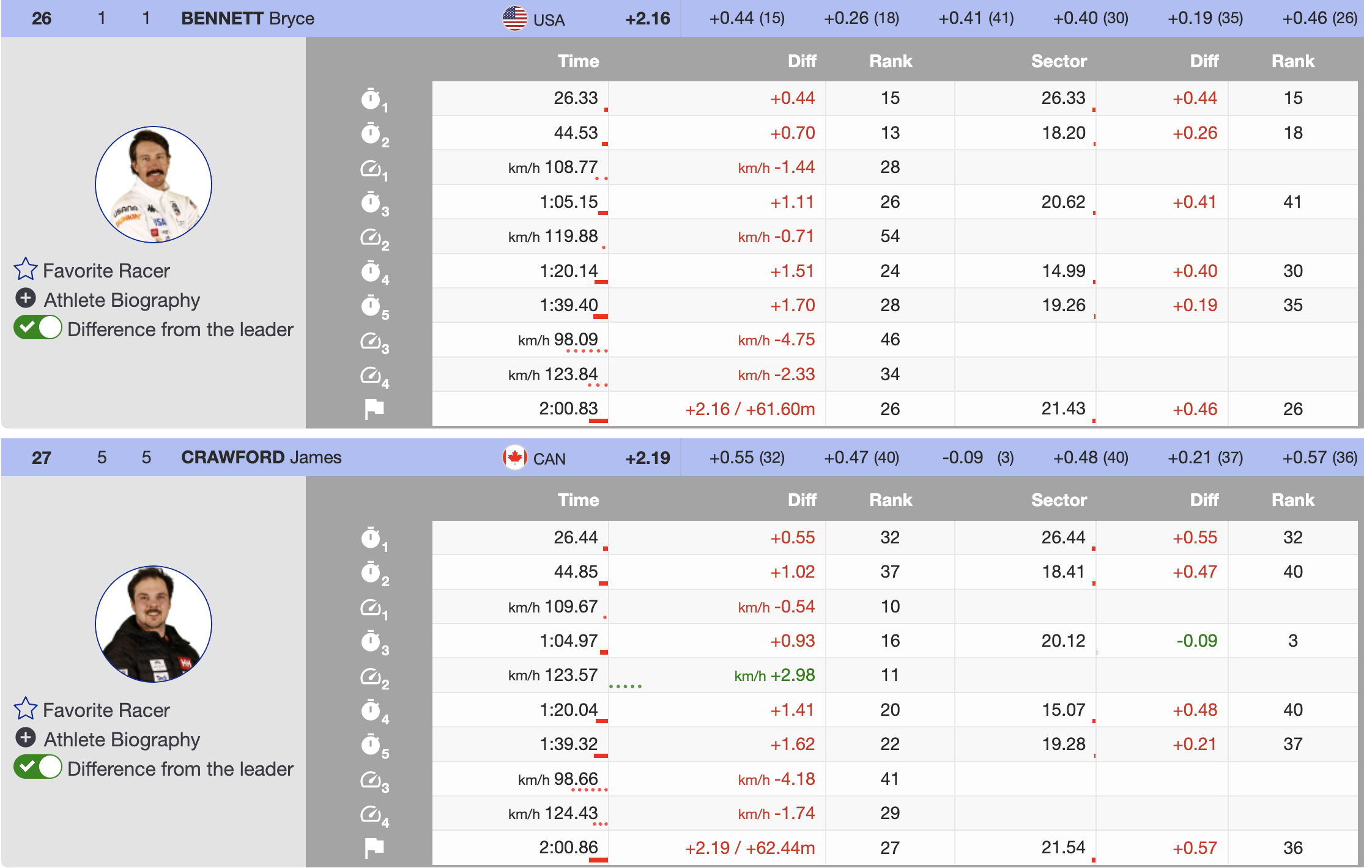The height and width of the screenshot is (868, 1364).
Task: Click the Canada flag icon
Action: tap(514, 457)
